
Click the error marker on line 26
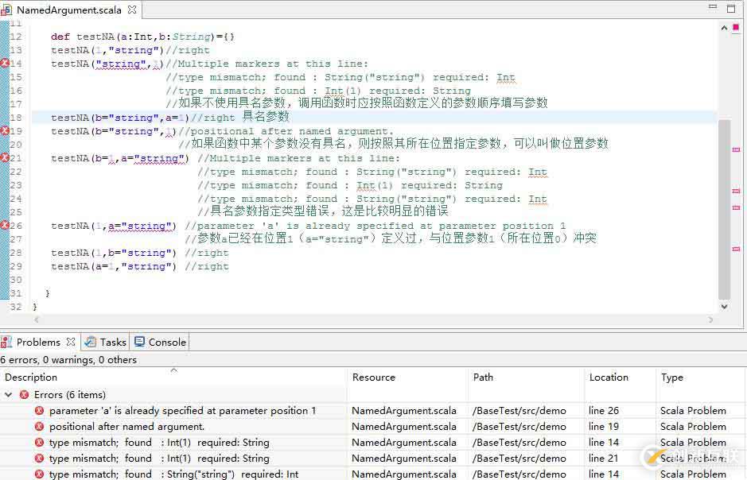pos(5,226)
